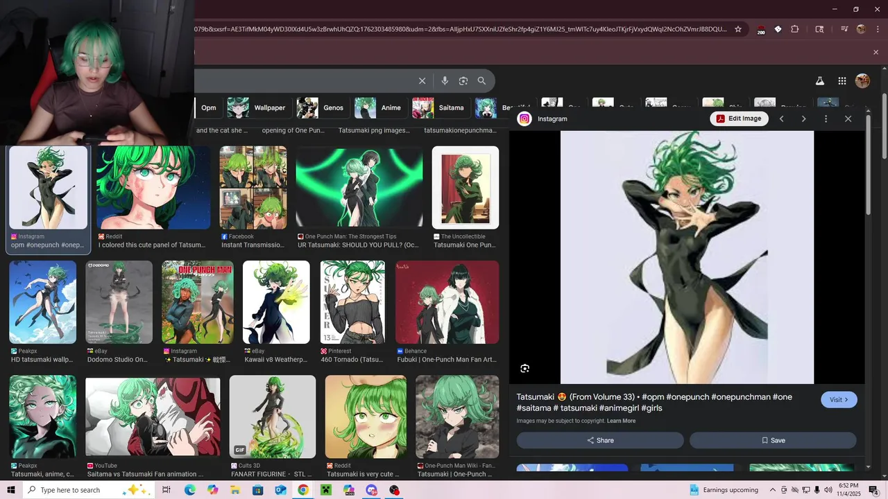Open the Google apps grid
The image size is (888, 499).
(x=842, y=81)
